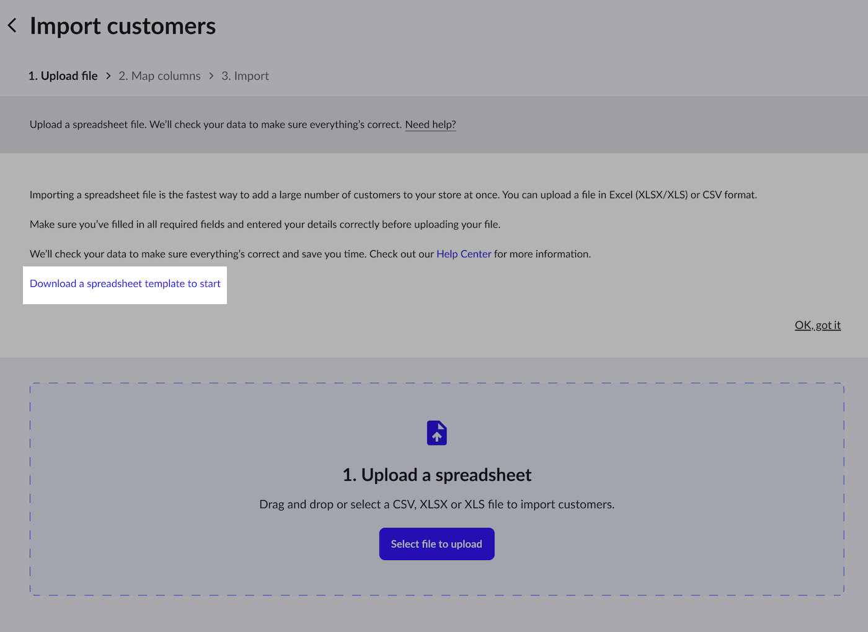Visit the Help Center link
868x632 pixels.
(x=463, y=254)
